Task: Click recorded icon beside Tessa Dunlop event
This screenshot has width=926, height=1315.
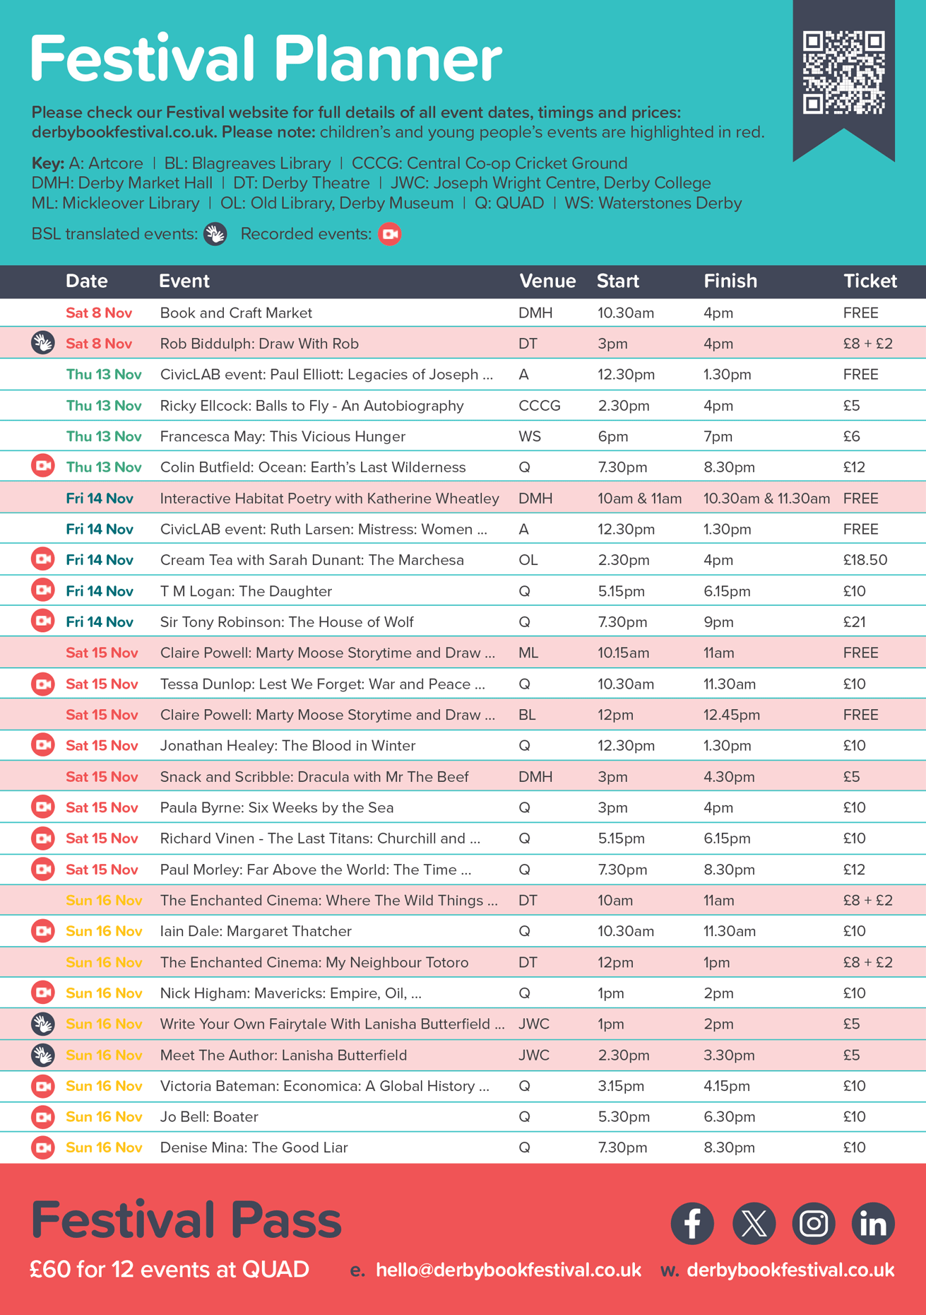Action: pos(43,684)
